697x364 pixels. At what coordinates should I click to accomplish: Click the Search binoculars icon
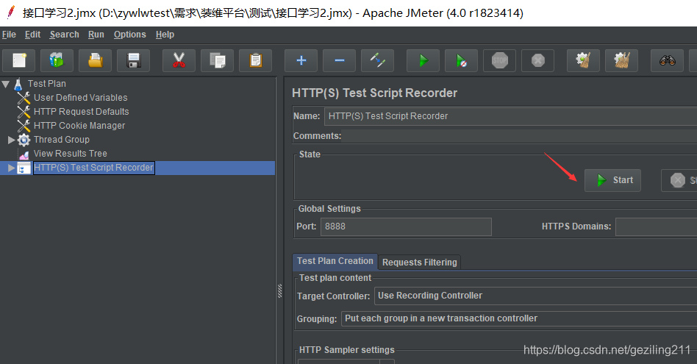tap(667, 60)
